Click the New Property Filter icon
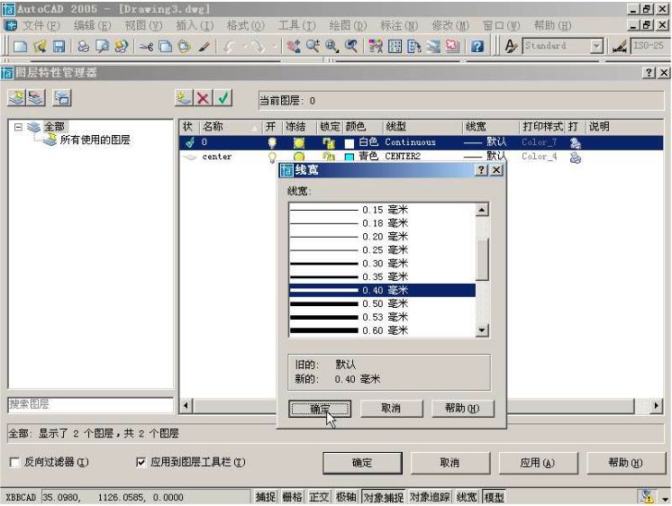 (x=17, y=98)
